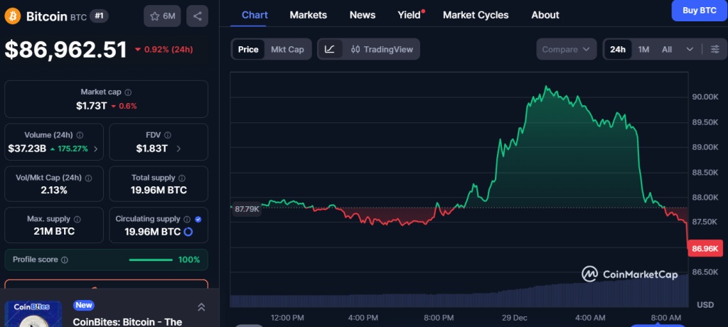Expand Volume (24h) details chevron
The width and height of the screenshot is (728, 327).
96,149
